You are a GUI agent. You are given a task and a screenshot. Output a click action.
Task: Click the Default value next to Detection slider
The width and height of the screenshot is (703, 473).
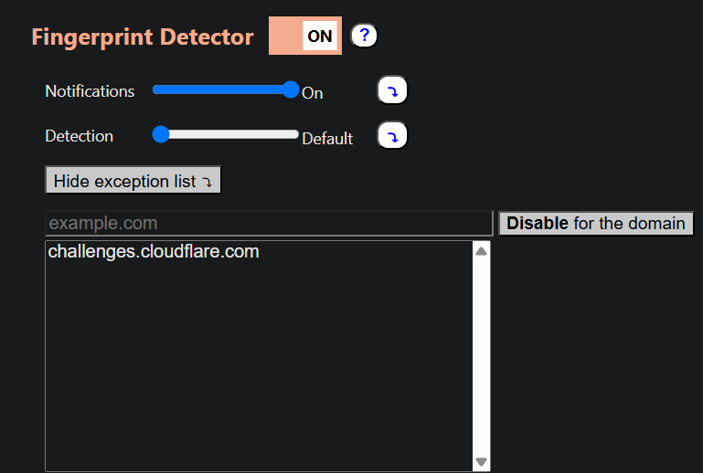click(x=327, y=139)
